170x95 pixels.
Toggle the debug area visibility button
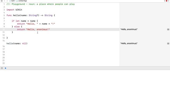[2, 68]
